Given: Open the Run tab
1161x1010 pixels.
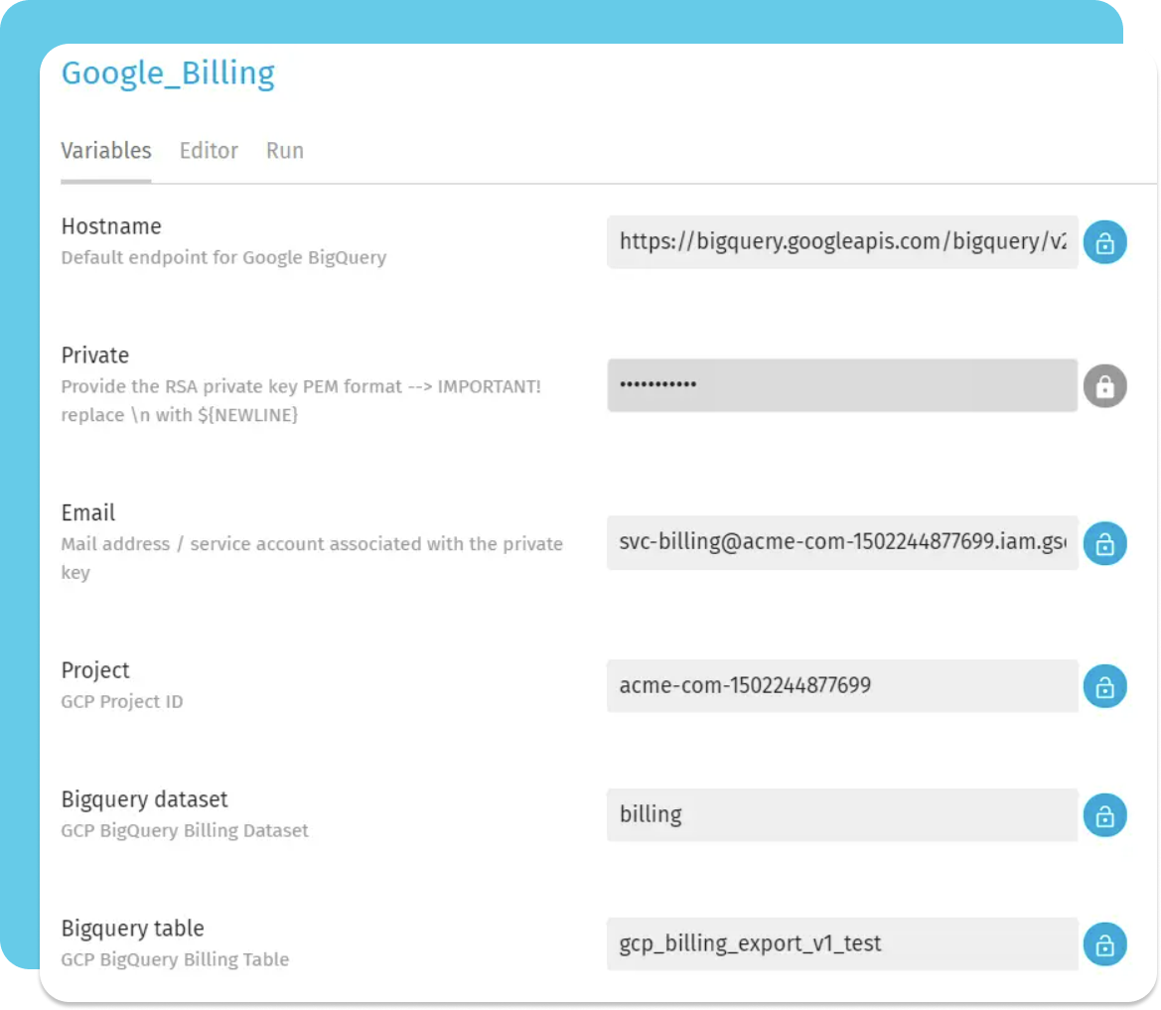Looking at the screenshot, I should 284,150.
